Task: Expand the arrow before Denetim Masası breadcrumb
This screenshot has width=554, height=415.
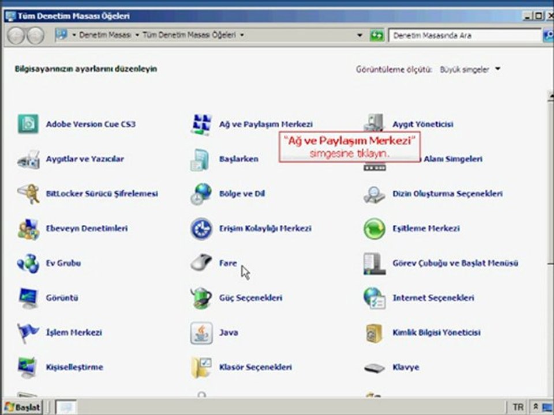Action: pyautogui.click(x=74, y=35)
